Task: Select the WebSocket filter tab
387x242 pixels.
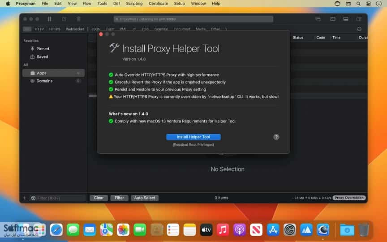Action: 75,29
